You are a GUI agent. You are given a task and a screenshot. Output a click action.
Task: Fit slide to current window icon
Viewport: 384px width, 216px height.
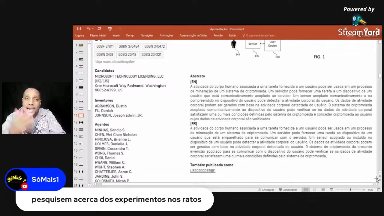coord(379,190)
